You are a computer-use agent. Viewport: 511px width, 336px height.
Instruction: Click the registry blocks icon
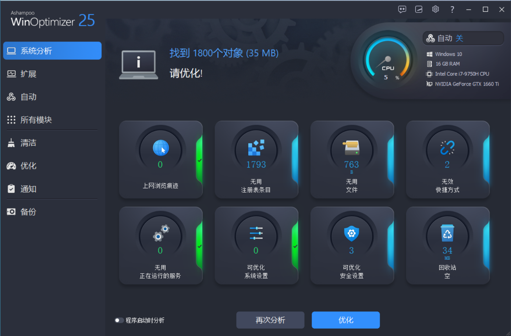256,147
